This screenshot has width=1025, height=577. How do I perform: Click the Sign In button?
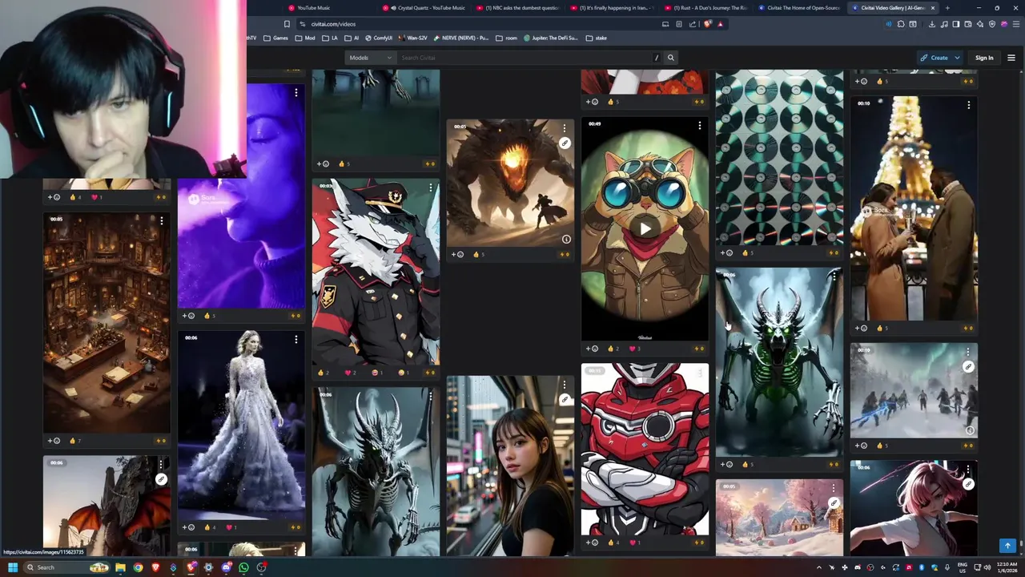pyautogui.click(x=984, y=58)
